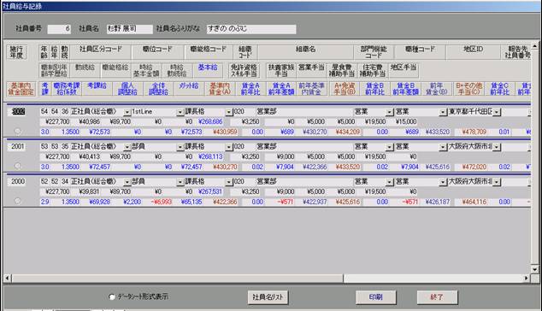Click the 営業部 組織名 in the 2002 row

(304, 112)
